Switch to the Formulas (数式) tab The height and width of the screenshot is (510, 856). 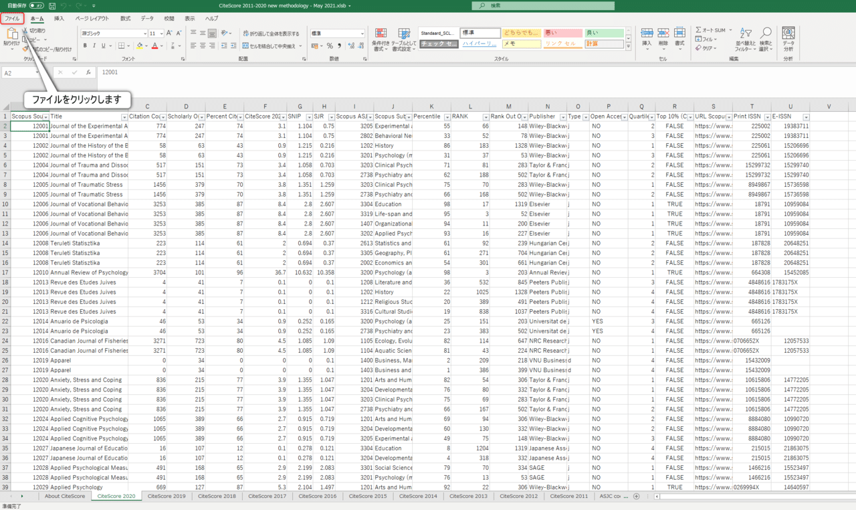coord(125,19)
